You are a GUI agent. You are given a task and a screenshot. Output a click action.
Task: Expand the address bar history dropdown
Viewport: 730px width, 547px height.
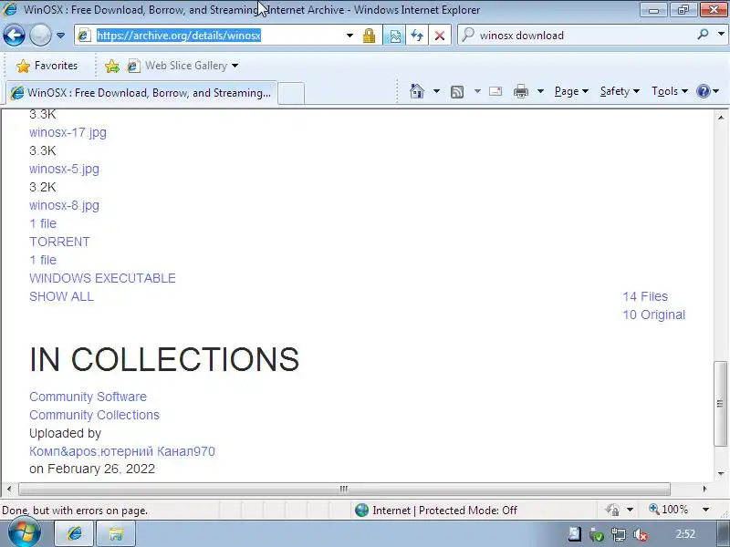[349, 36]
